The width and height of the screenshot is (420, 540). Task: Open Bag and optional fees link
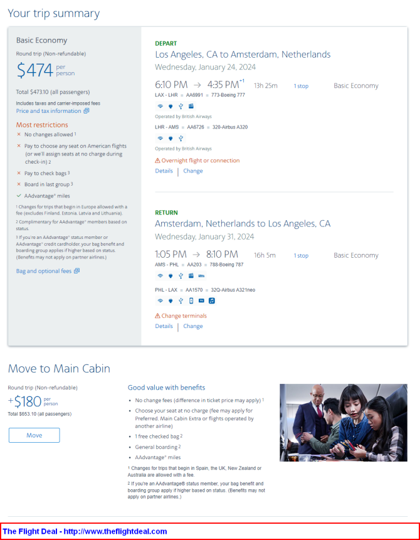pyautogui.click(x=44, y=271)
